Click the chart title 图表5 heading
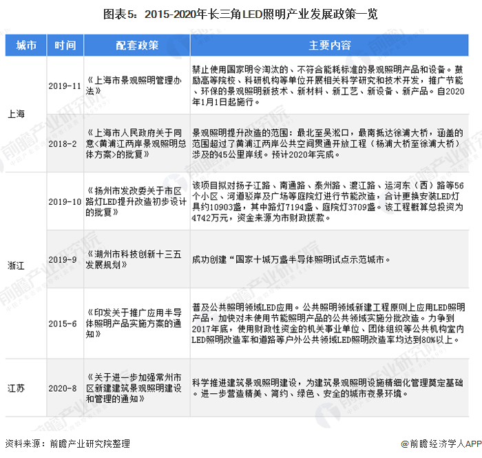Image resolution: width=482 pixels, height=458 pixels. point(240,14)
